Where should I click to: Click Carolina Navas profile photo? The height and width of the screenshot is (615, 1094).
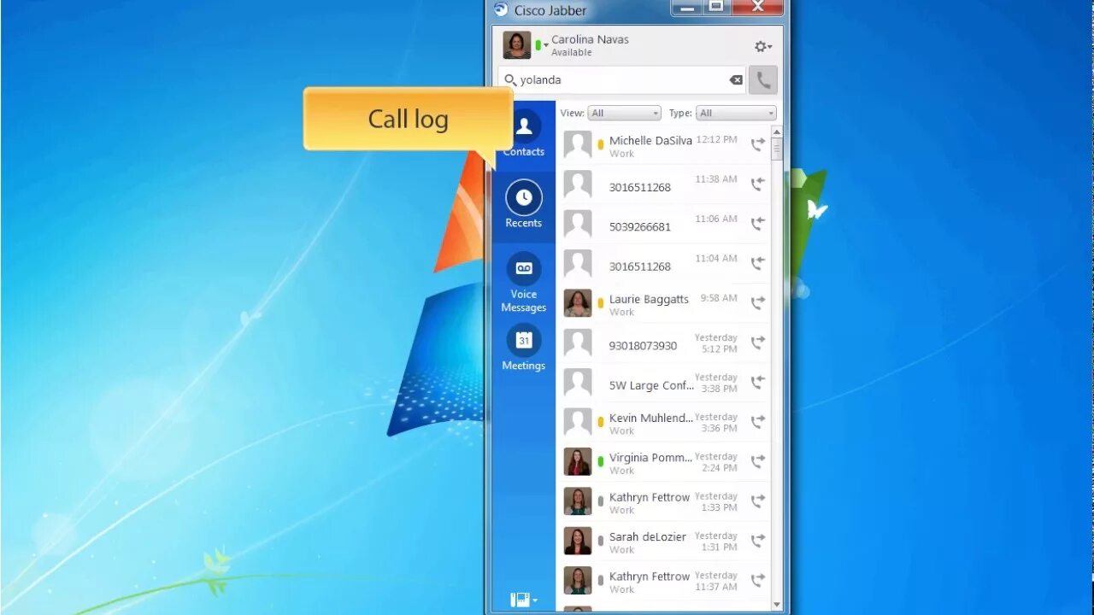tap(517, 45)
